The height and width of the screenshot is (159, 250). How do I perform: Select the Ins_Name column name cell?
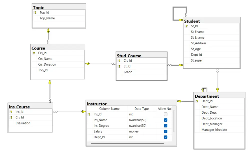tap(109, 120)
